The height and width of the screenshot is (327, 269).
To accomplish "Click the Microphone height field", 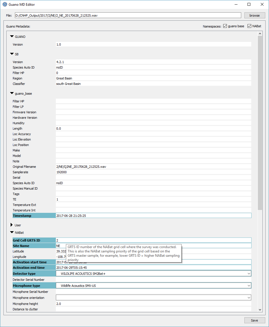I will click(x=153, y=304).
